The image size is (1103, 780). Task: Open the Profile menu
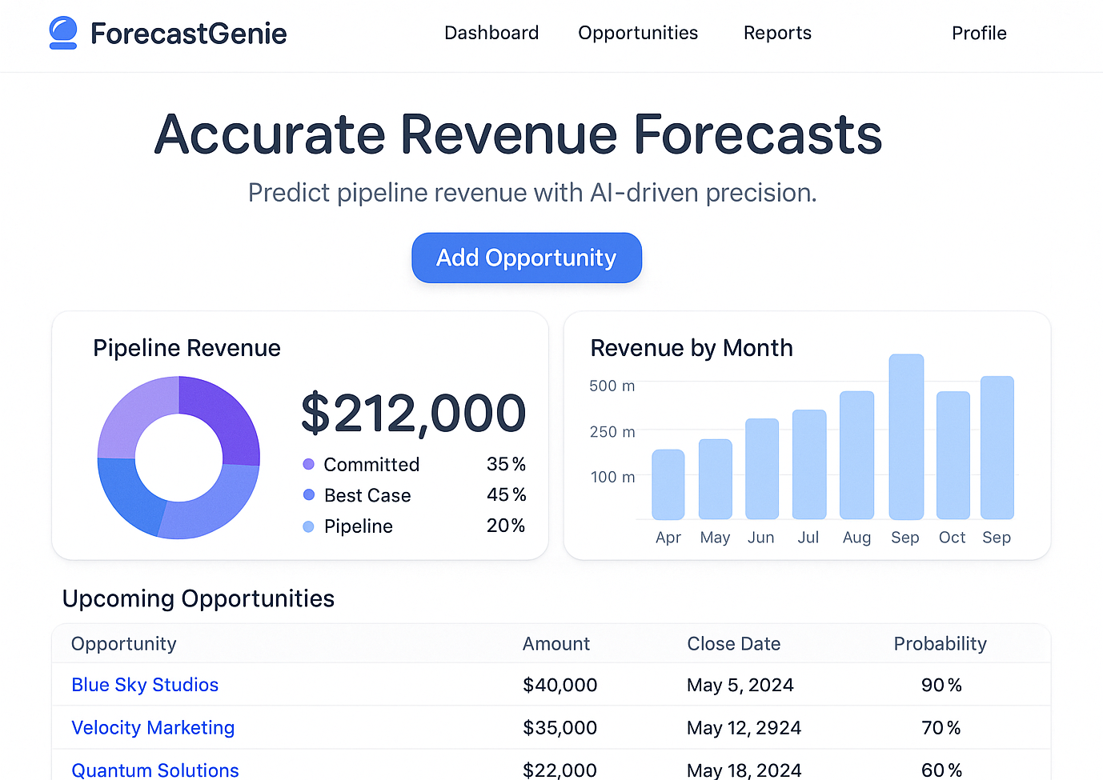[978, 33]
